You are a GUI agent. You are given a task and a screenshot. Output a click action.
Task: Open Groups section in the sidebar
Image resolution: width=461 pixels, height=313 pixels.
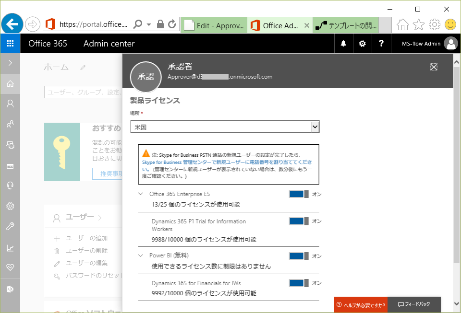click(10, 124)
